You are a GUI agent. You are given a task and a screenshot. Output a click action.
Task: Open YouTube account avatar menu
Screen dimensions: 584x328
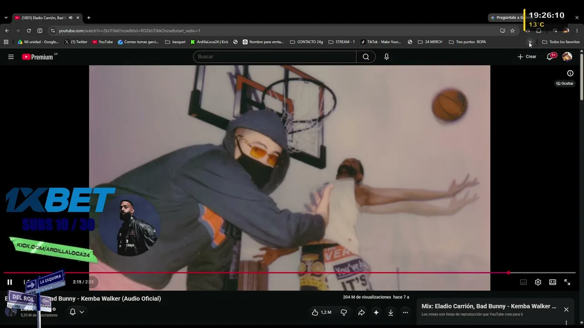[567, 56]
